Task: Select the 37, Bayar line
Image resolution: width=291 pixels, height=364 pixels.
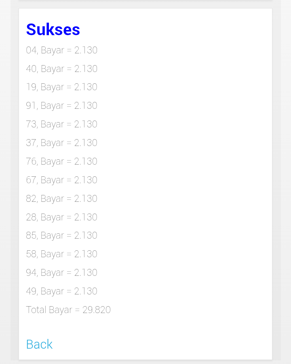Action: 61,143
